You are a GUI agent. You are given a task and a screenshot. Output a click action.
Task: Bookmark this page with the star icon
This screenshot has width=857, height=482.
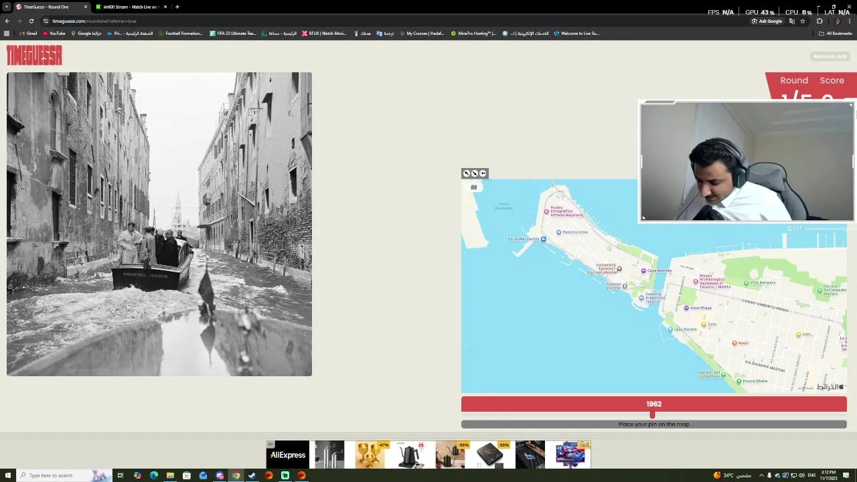[x=803, y=21]
